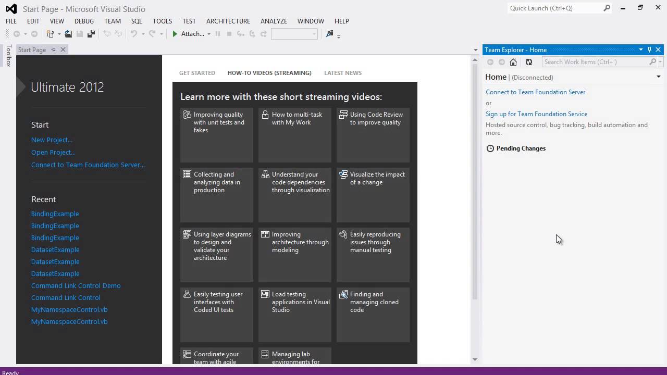Click the New Project... link

click(x=52, y=140)
